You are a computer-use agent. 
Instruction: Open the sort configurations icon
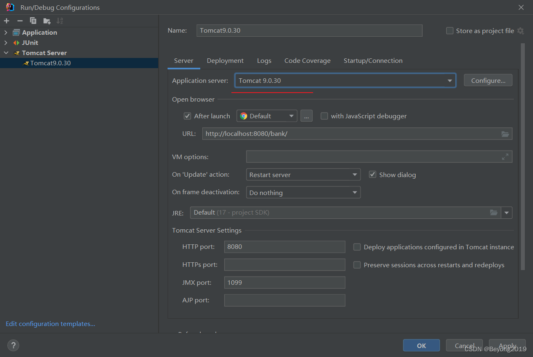(x=60, y=21)
